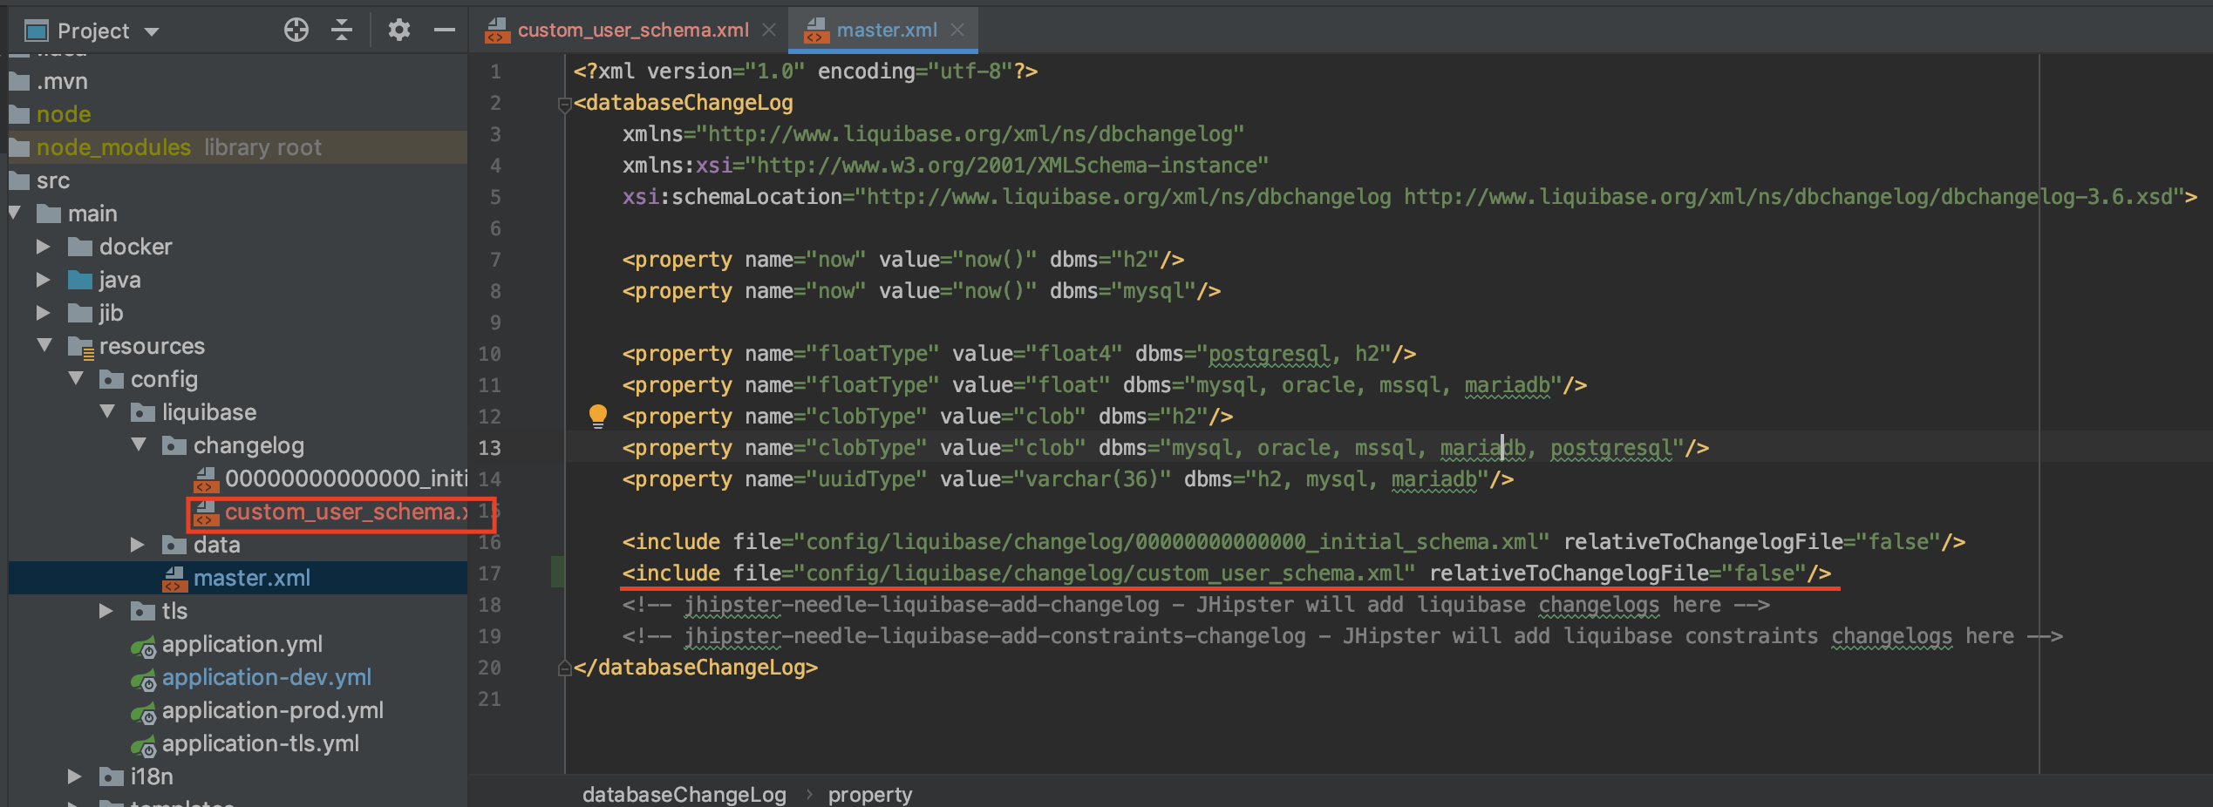The width and height of the screenshot is (2213, 807).
Task: Collapse the config folder arrow
Action: click(x=76, y=379)
